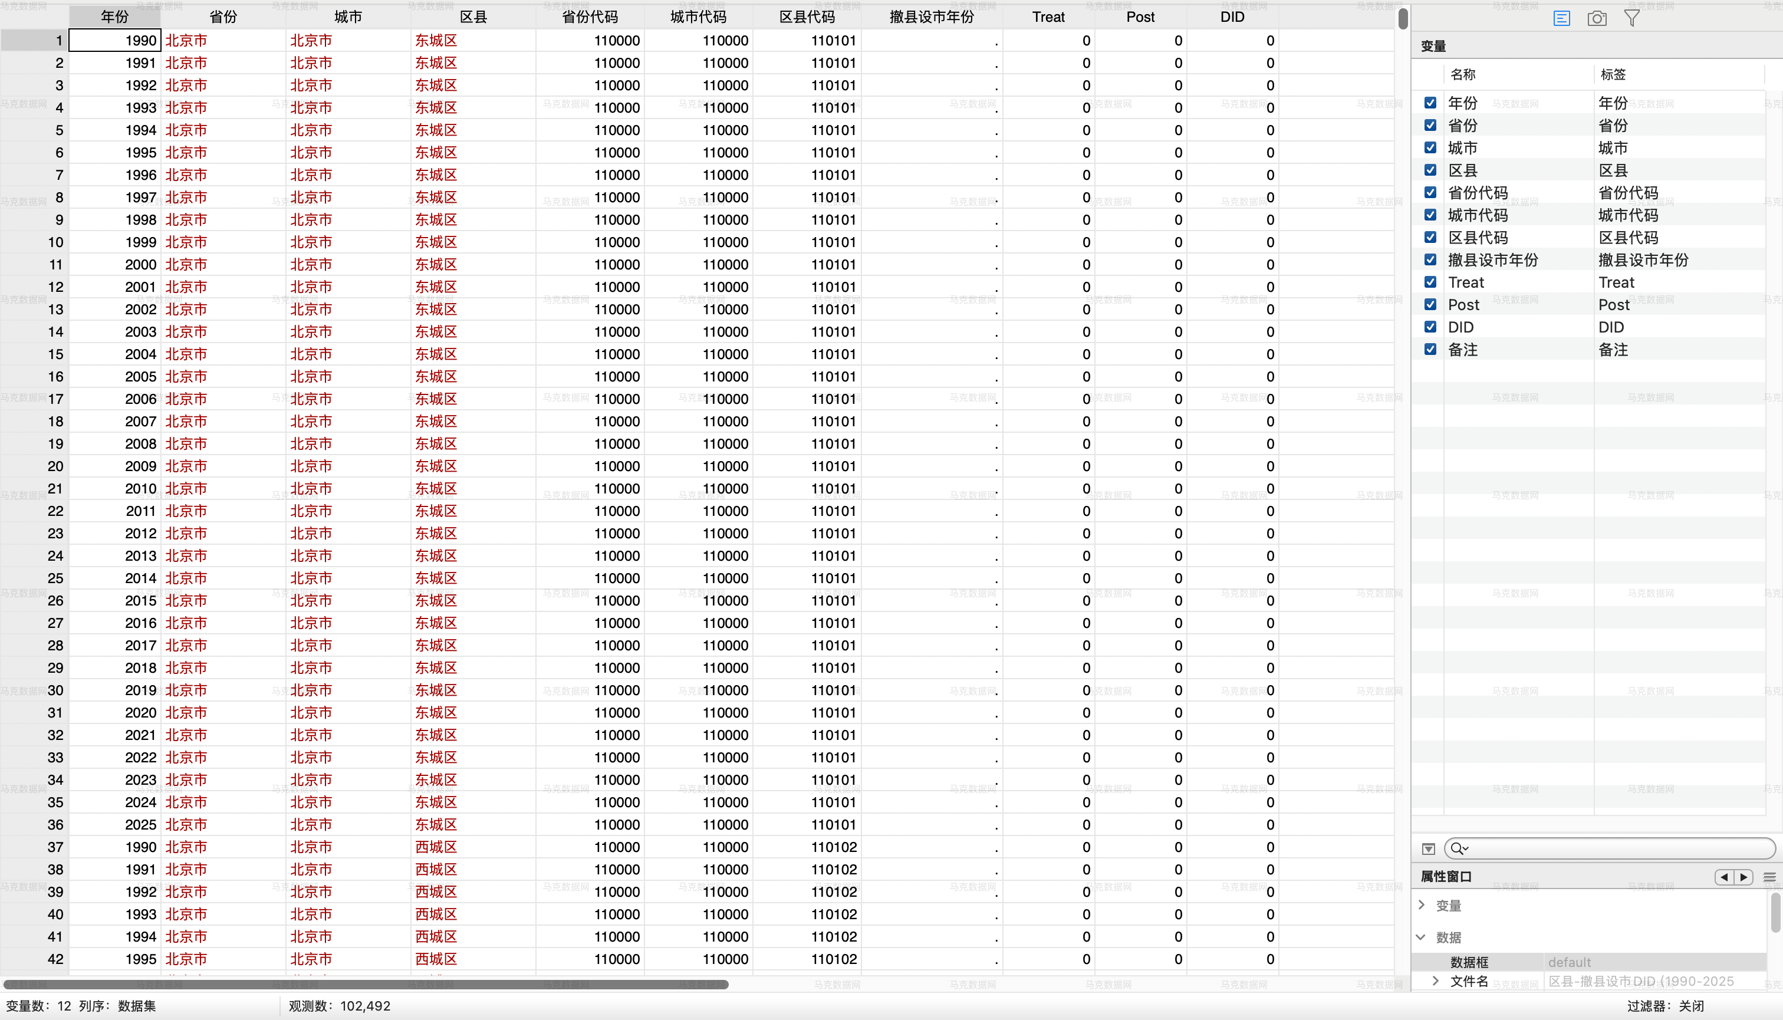Select the DID column header
Viewport: 1783px width, 1020px height.
1232,17
